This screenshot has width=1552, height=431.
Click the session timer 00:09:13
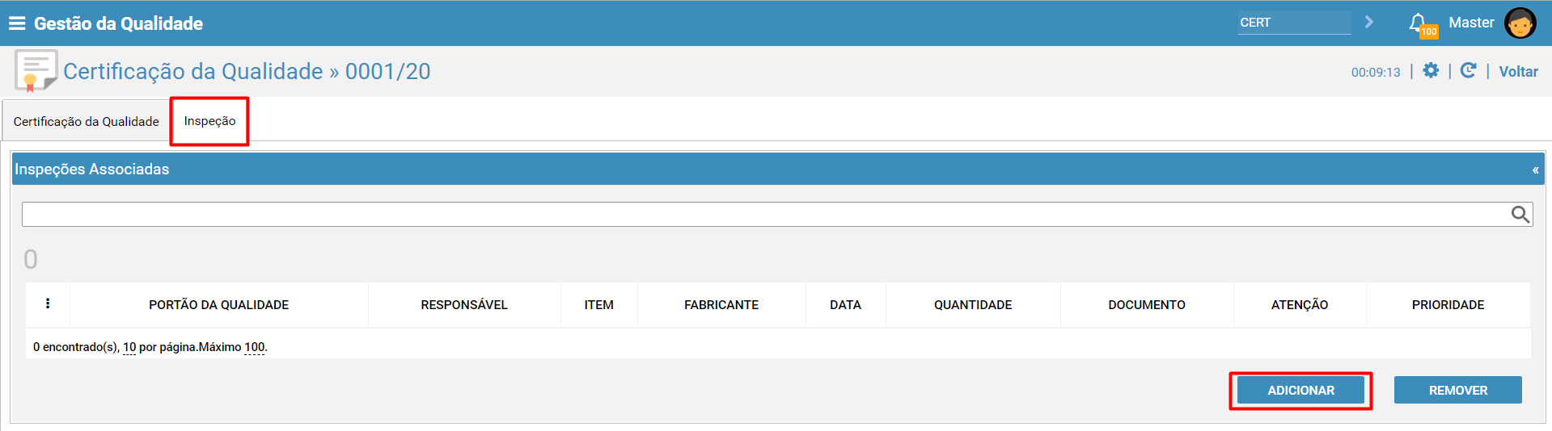pyautogui.click(x=1376, y=72)
